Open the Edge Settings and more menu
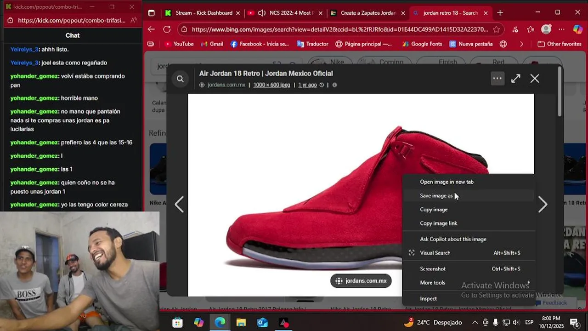Viewport: 588px width, 331px height. (561, 29)
